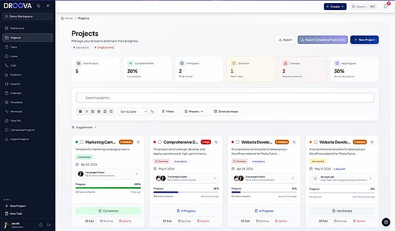Open the Calls phone icon in sidebar
Screen dimensions: 395x231
coord(7,65)
